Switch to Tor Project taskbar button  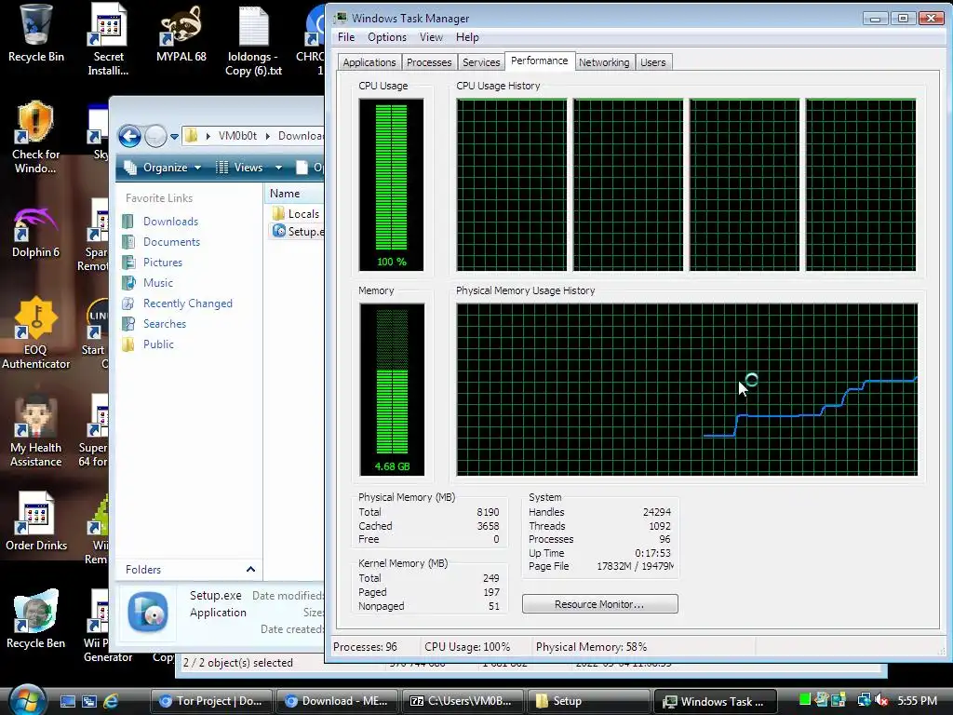[211, 701]
